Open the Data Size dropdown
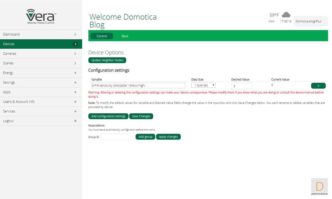The width and height of the screenshot is (332, 199). (203, 85)
